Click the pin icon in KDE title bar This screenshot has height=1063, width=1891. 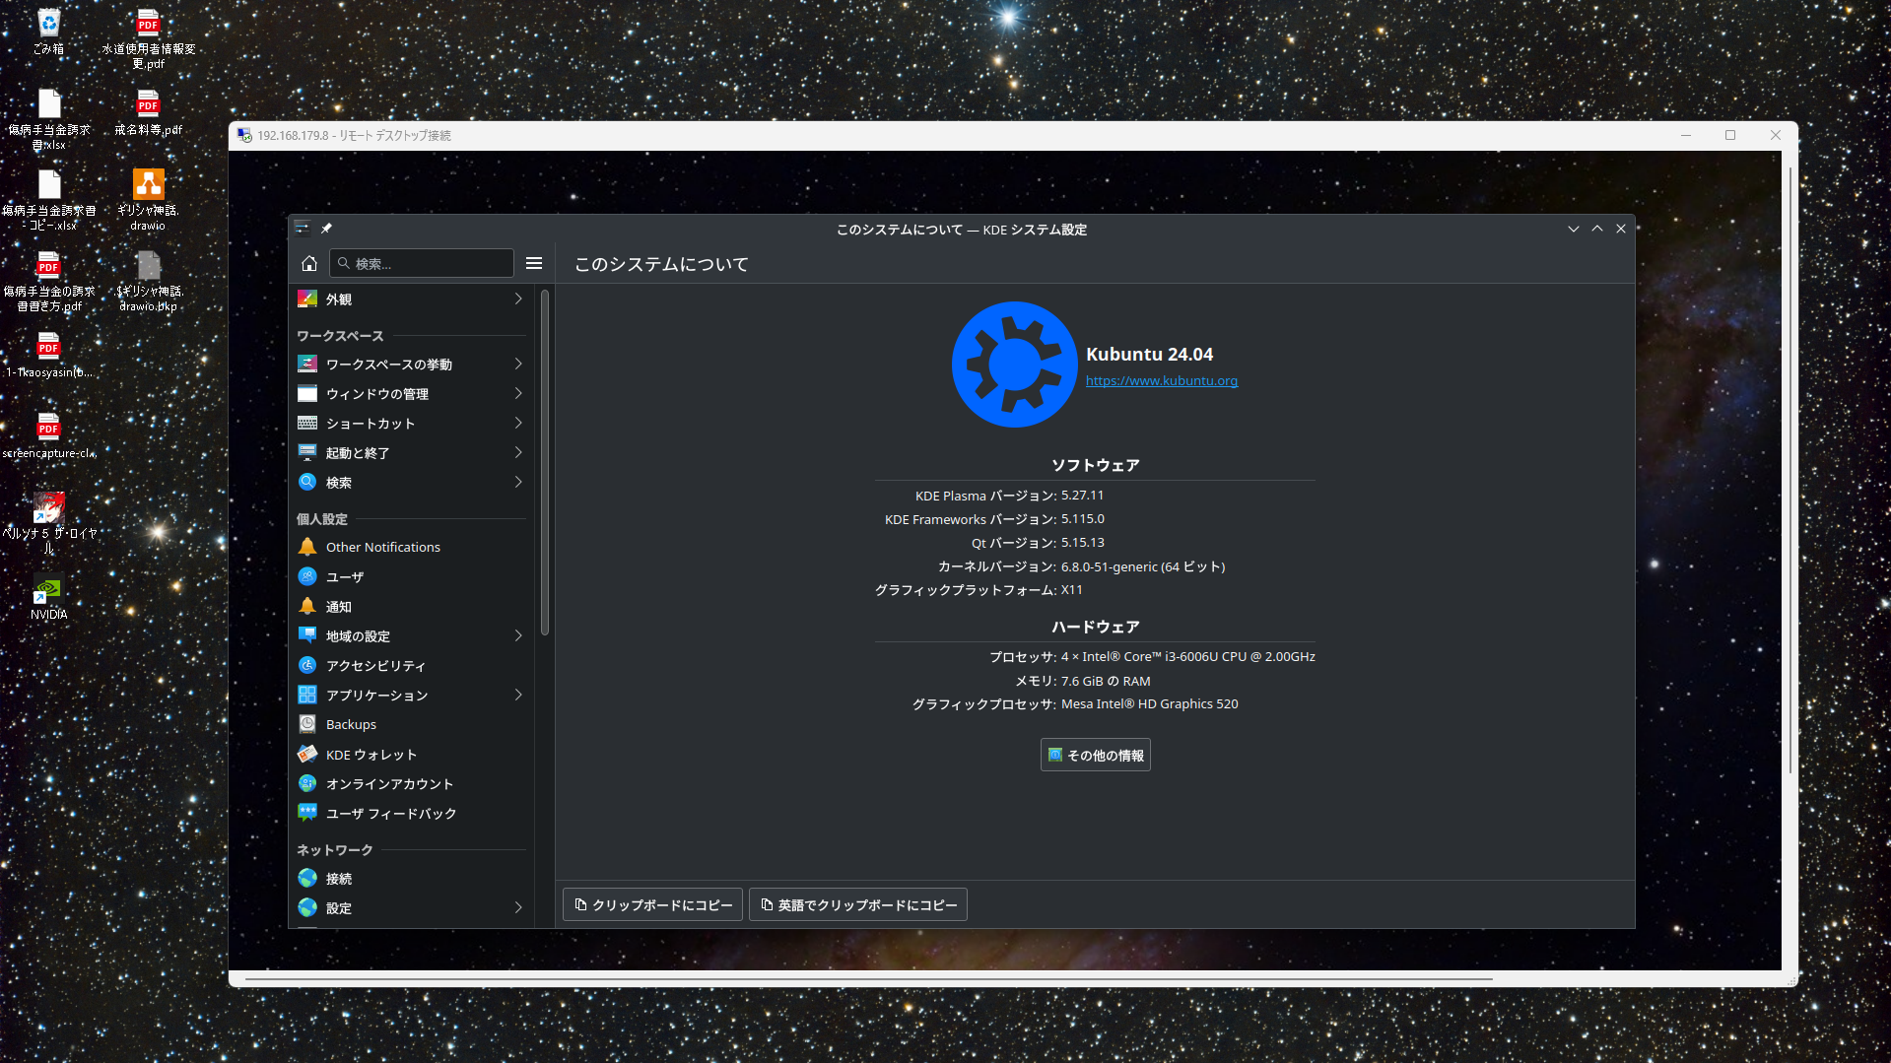coord(326,229)
